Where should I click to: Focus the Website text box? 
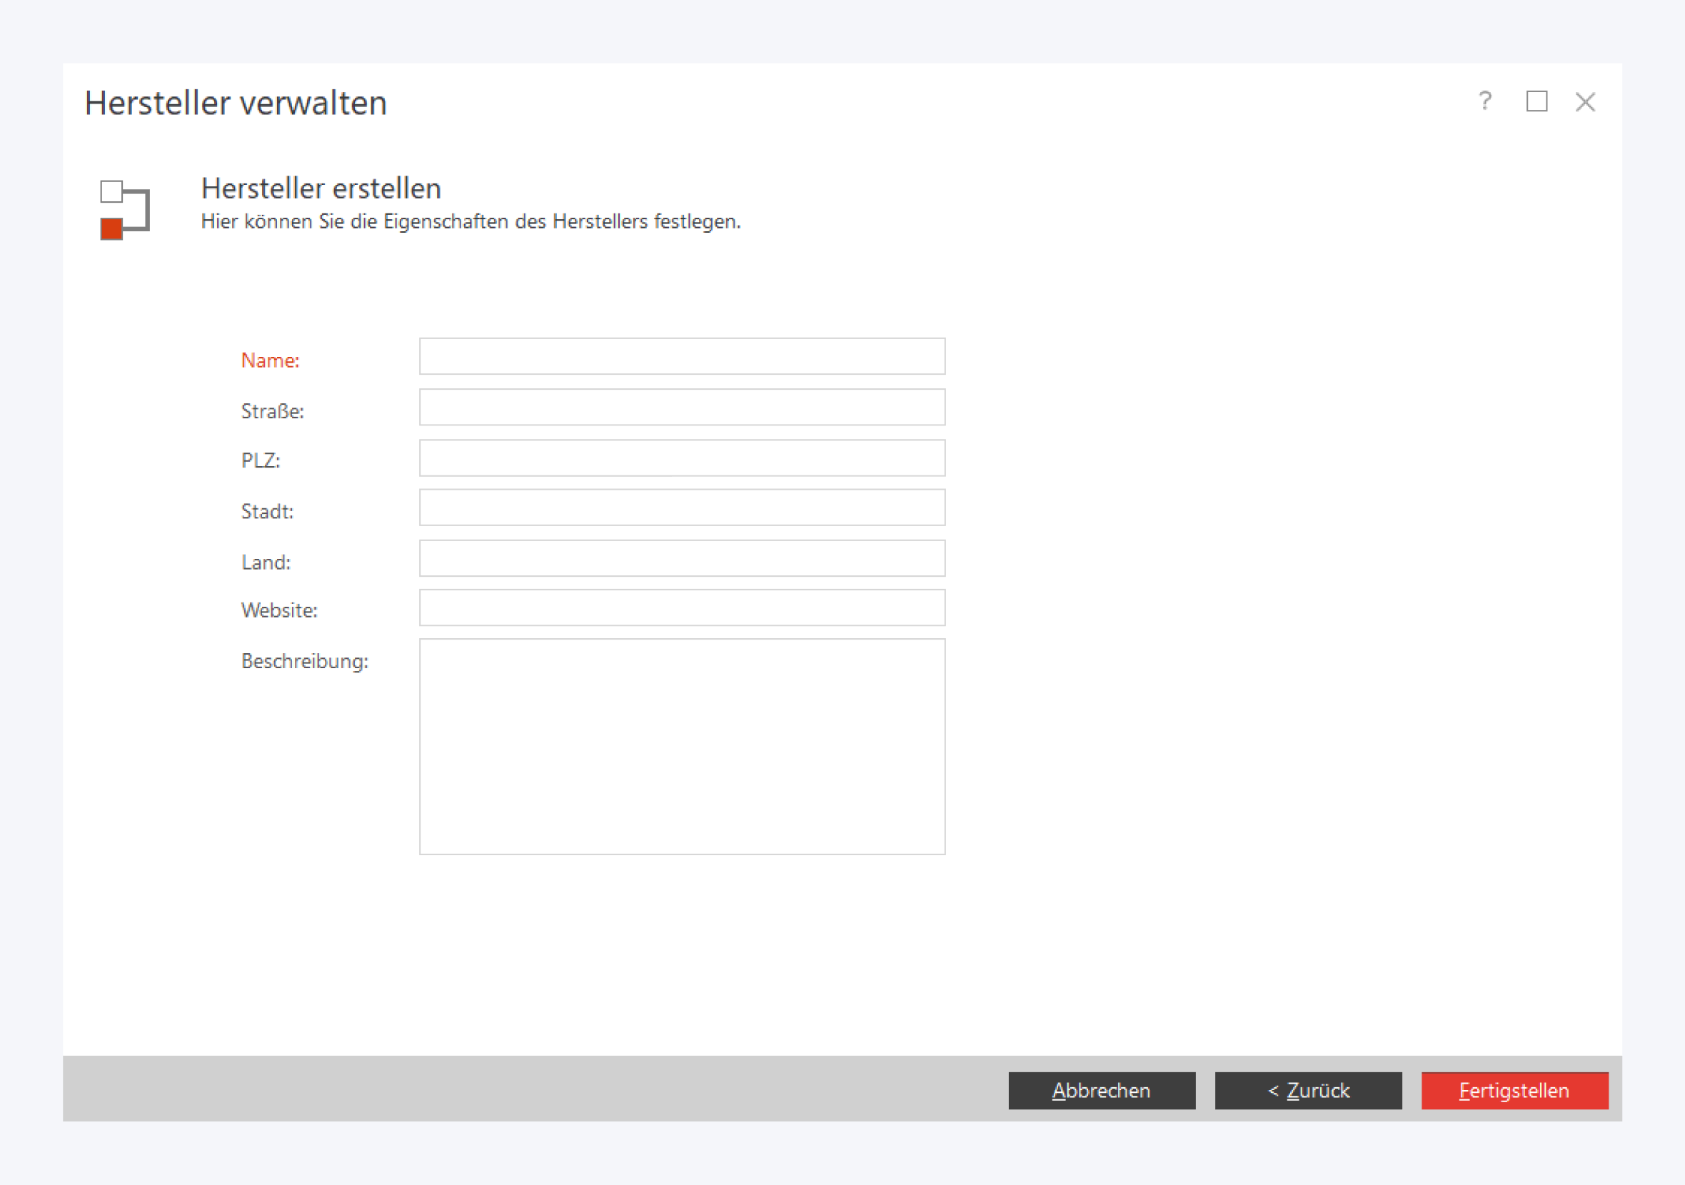coord(682,607)
